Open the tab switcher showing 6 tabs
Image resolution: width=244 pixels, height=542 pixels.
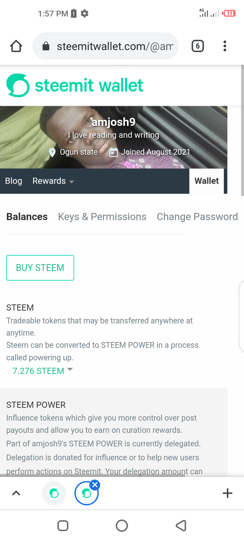[x=197, y=46]
